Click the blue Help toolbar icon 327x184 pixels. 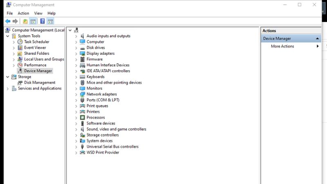(43, 21)
